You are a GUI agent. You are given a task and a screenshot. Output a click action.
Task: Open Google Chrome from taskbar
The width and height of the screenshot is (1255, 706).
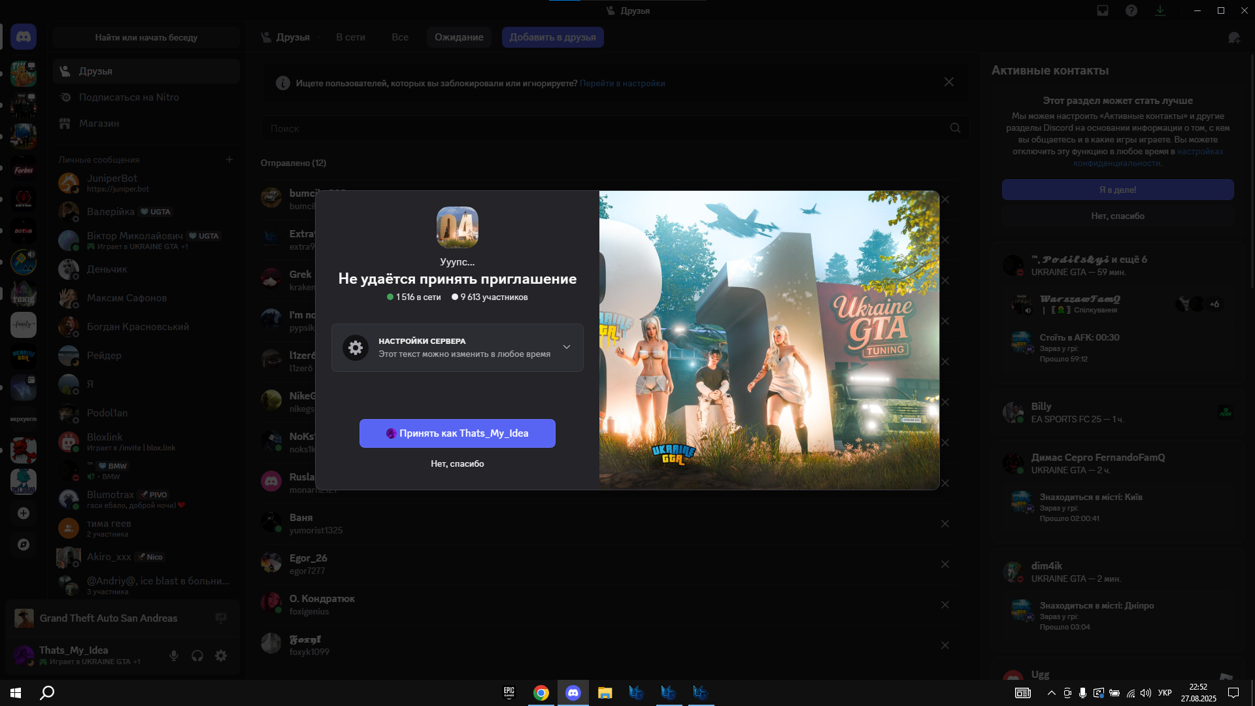541,693
